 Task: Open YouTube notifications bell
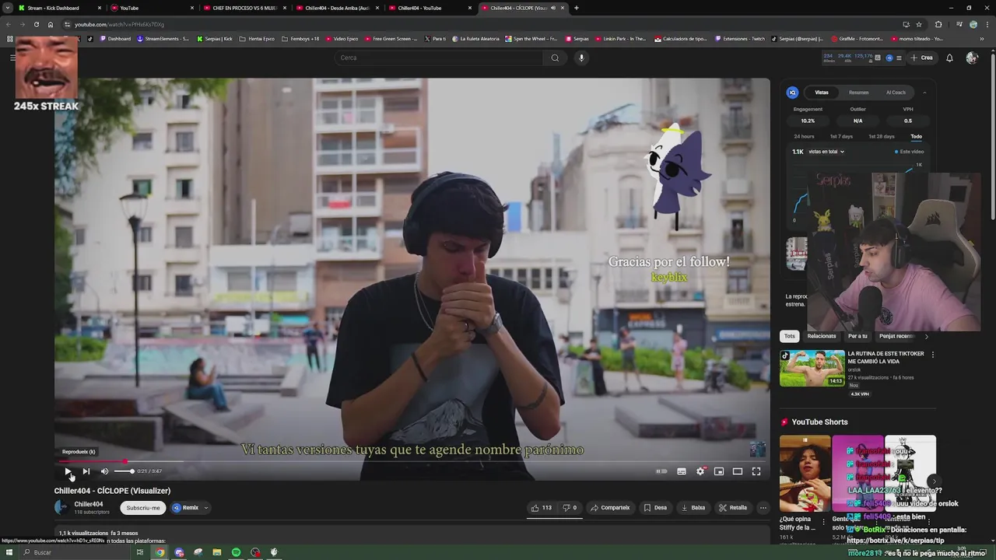[949, 58]
